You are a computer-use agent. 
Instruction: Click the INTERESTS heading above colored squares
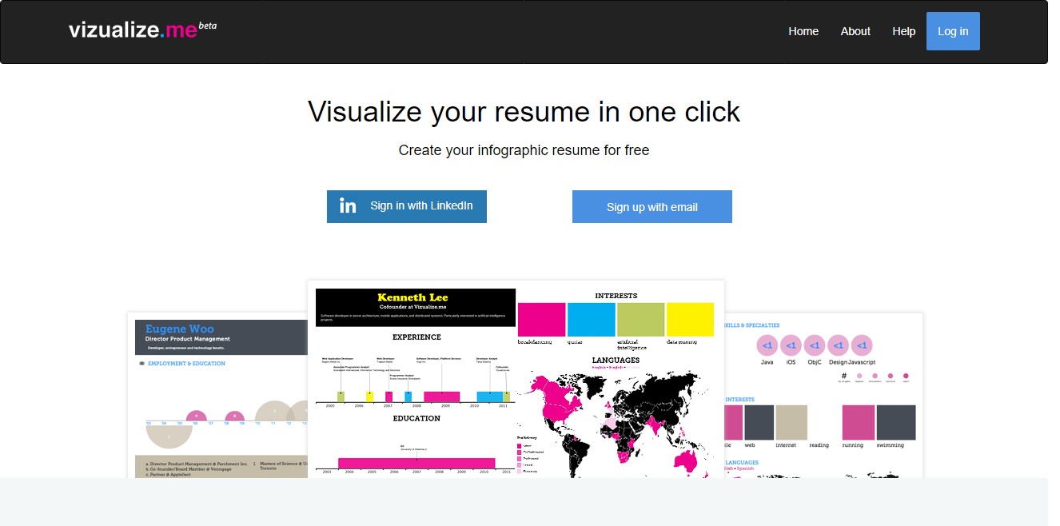pyautogui.click(x=616, y=296)
